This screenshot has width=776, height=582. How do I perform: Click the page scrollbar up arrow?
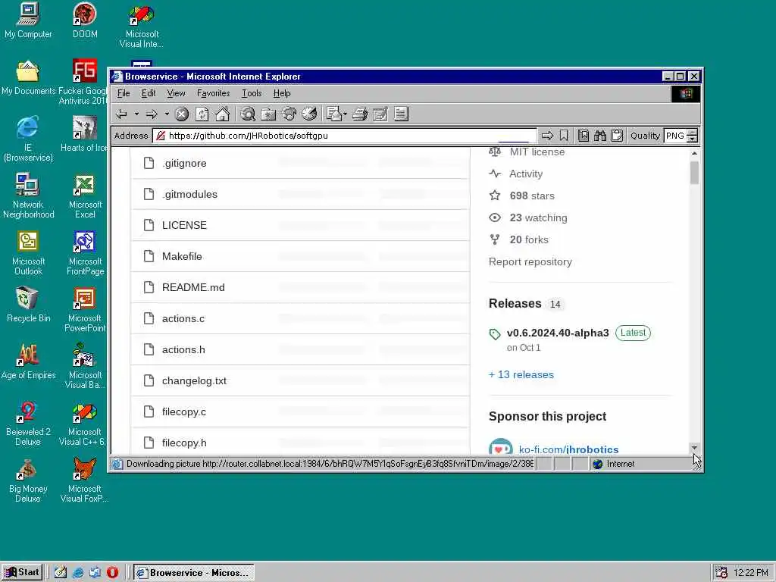click(x=694, y=153)
